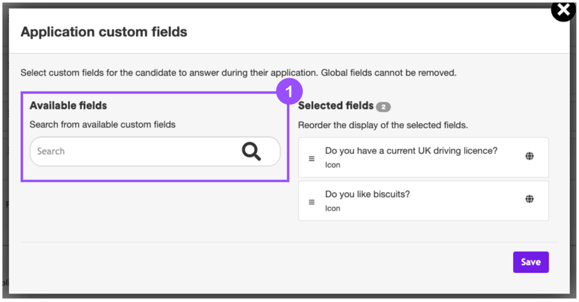Image resolution: width=579 pixels, height=302 pixels.
Task: Click the selected fields count badge
Action: click(383, 107)
